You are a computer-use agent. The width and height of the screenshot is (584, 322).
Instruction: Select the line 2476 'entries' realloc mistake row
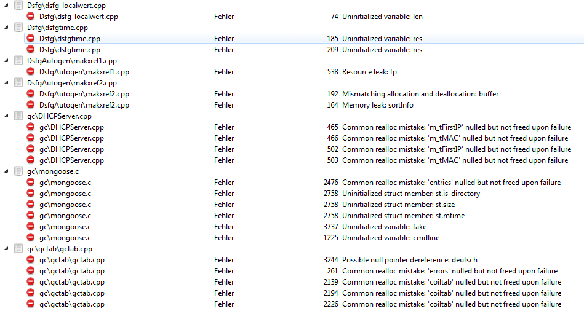click(x=450, y=183)
